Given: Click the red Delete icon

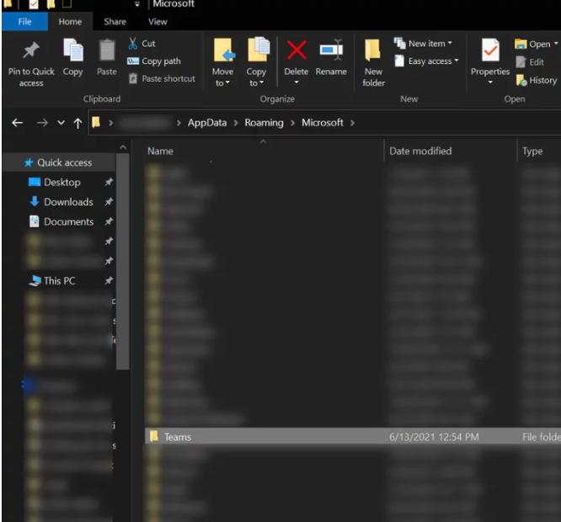Looking at the screenshot, I should (x=297, y=50).
